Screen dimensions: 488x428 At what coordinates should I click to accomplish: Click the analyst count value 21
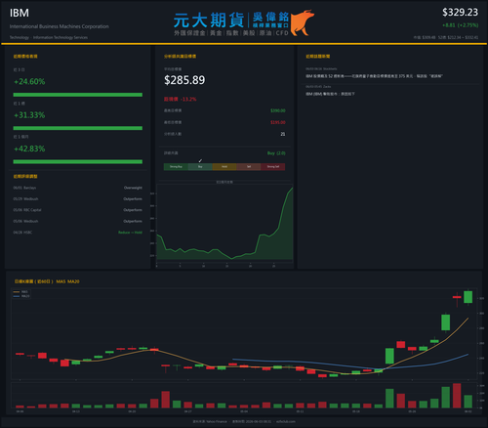(x=283, y=134)
